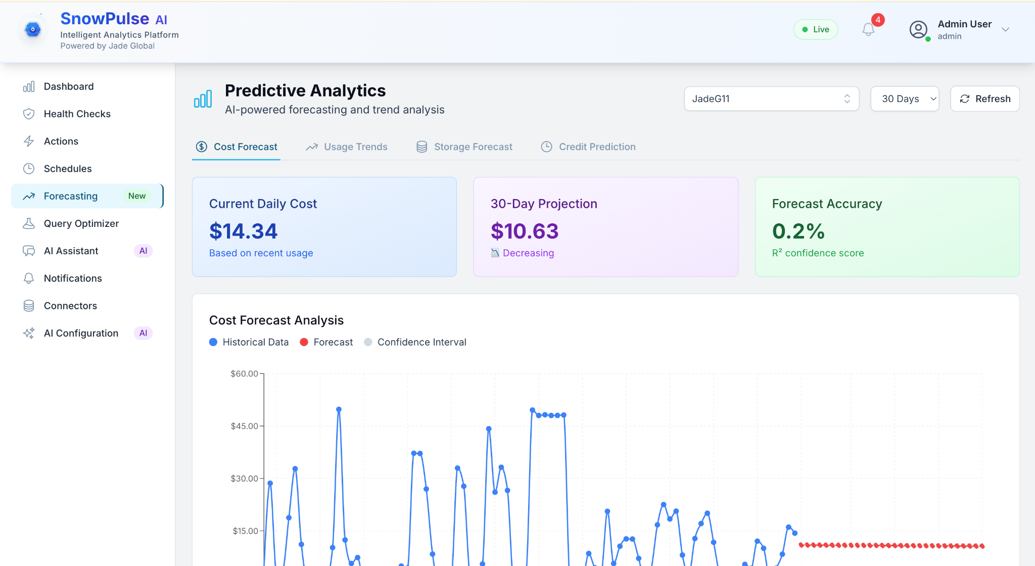This screenshot has height=566, width=1035.
Task: Click the SnowPulse AI logo icon
Action: point(33,30)
